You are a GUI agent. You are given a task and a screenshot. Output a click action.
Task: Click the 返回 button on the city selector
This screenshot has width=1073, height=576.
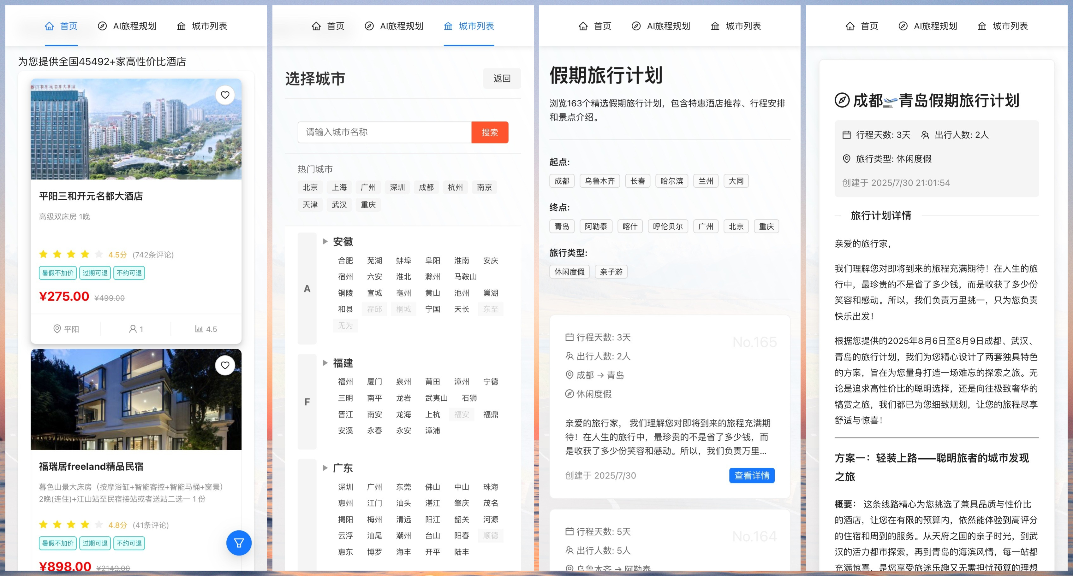tap(502, 78)
